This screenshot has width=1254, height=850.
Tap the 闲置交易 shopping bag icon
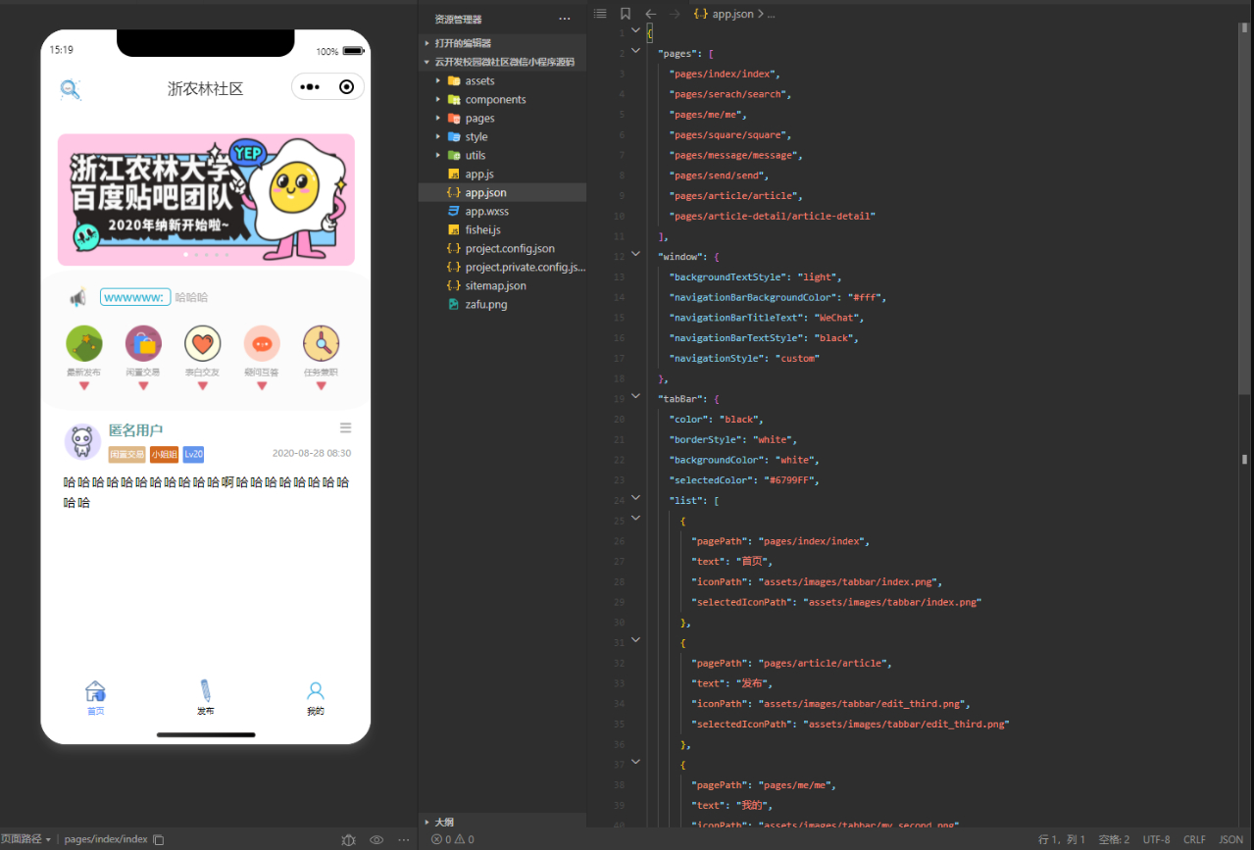click(143, 343)
